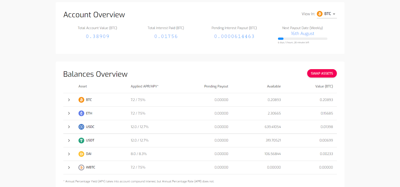Click Pending Interest Payout 0.0000614463
Screen dimensions: 400x187
point(234,36)
